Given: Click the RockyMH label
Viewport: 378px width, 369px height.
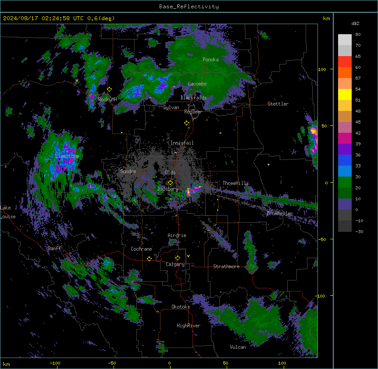Looking at the screenshot, I should [x=107, y=99].
